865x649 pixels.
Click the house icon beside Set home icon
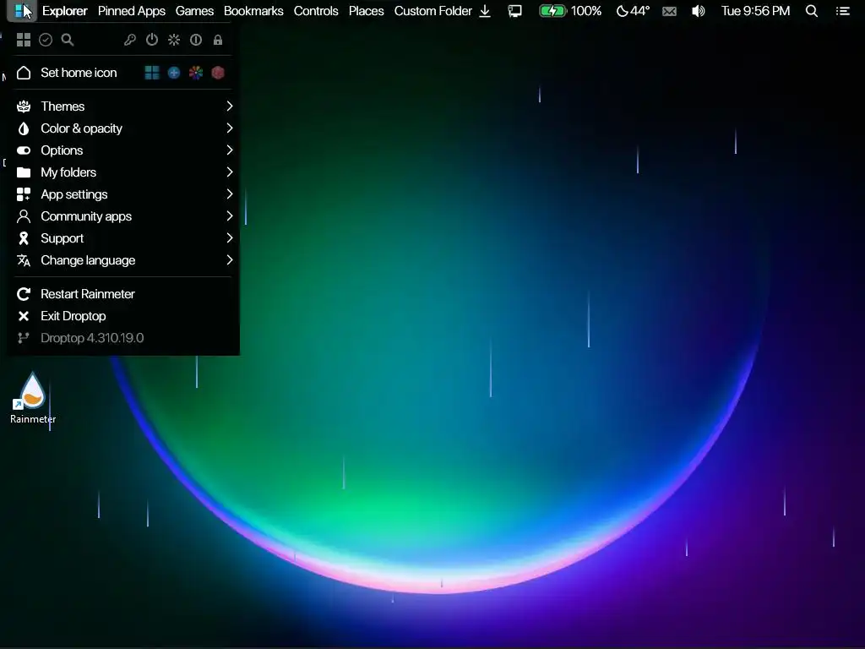click(x=24, y=73)
